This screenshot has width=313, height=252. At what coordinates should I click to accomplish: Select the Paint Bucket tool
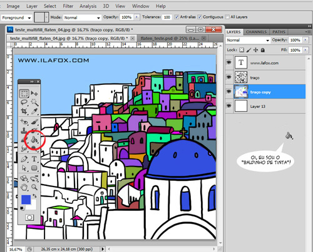click(34, 140)
